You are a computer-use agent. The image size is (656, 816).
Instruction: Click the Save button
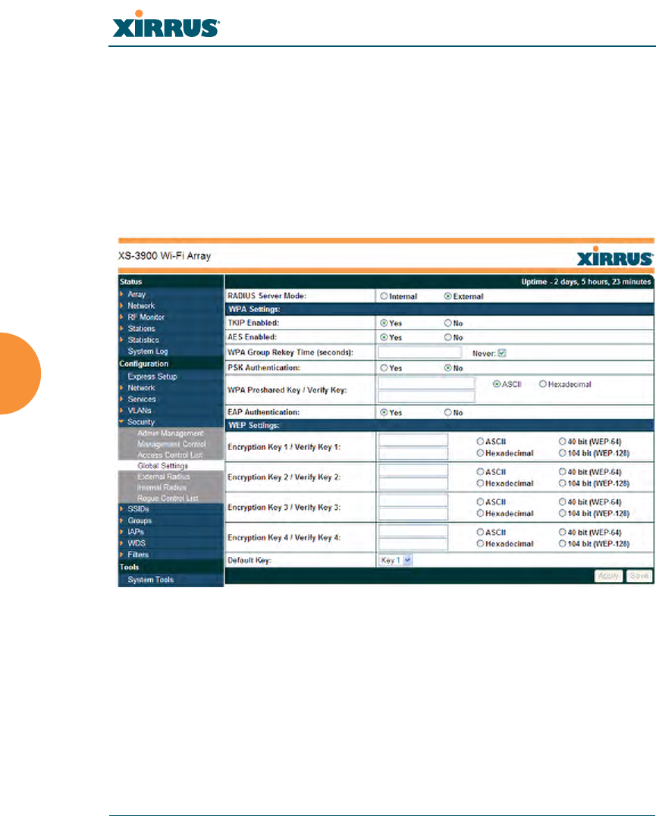tap(639, 576)
